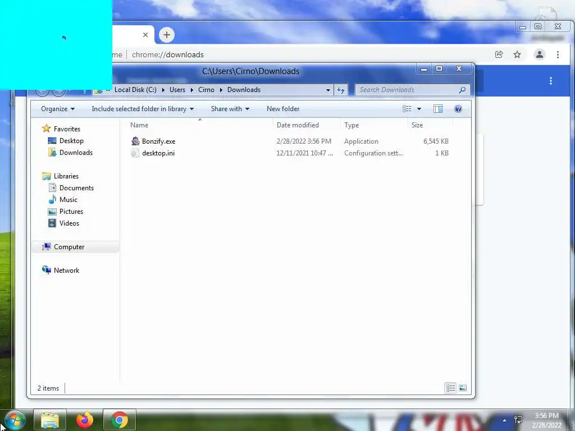
Task: Click the Downloads breadcrumb
Action: (x=244, y=90)
